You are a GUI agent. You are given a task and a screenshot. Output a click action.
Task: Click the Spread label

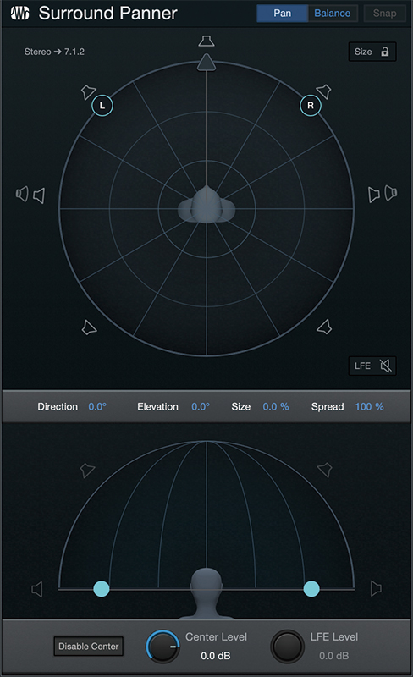[x=328, y=407]
